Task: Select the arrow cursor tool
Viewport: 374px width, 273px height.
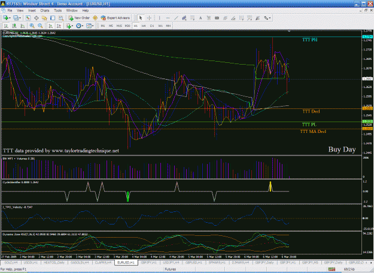Action: point(141,18)
